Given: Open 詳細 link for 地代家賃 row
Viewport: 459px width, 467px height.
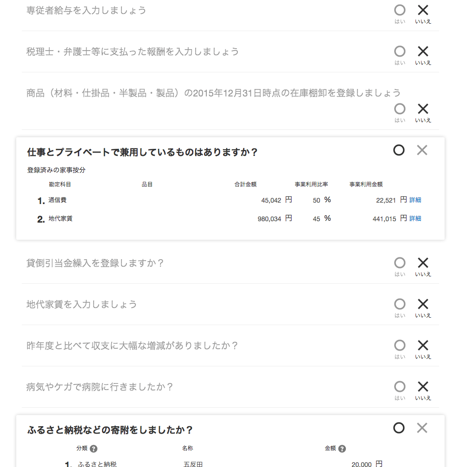Looking at the screenshot, I should [415, 218].
